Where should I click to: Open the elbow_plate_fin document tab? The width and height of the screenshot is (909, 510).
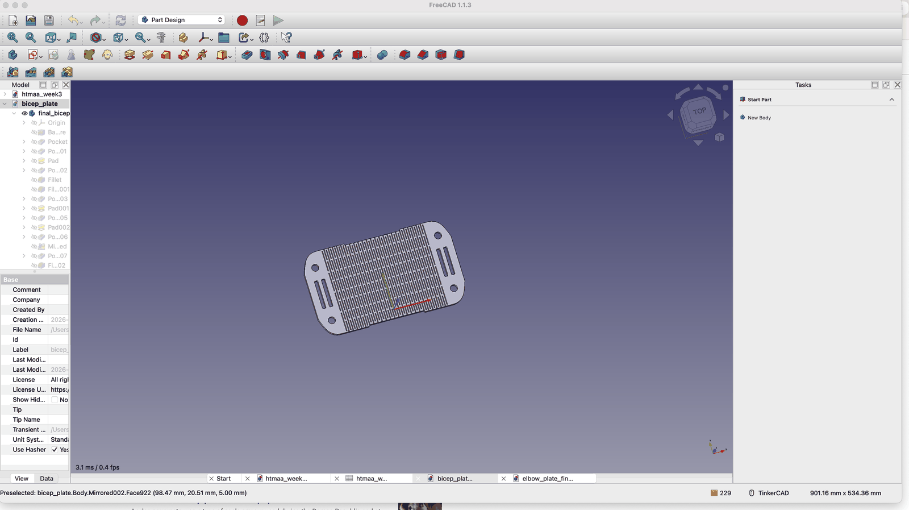pos(548,479)
